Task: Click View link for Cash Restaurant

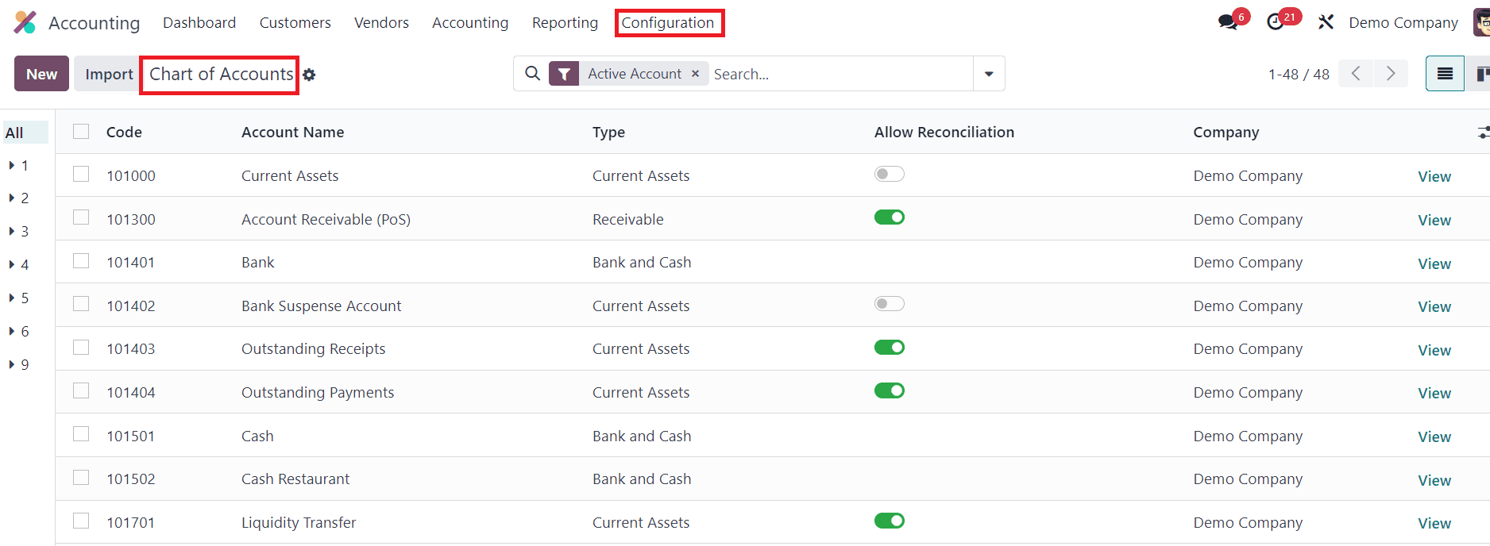Action: [x=1434, y=480]
